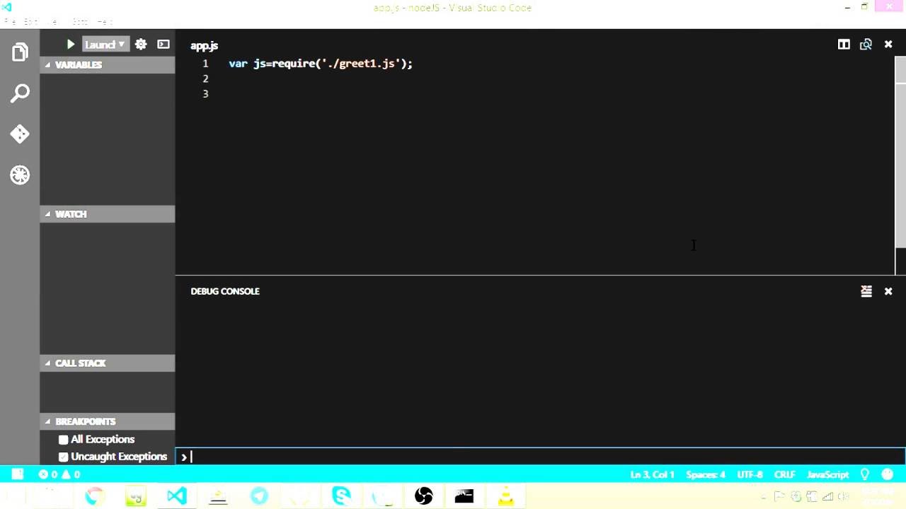Screen dimensions: 906x509
Task: Open the Git source control view
Action: pyautogui.click(x=20, y=134)
